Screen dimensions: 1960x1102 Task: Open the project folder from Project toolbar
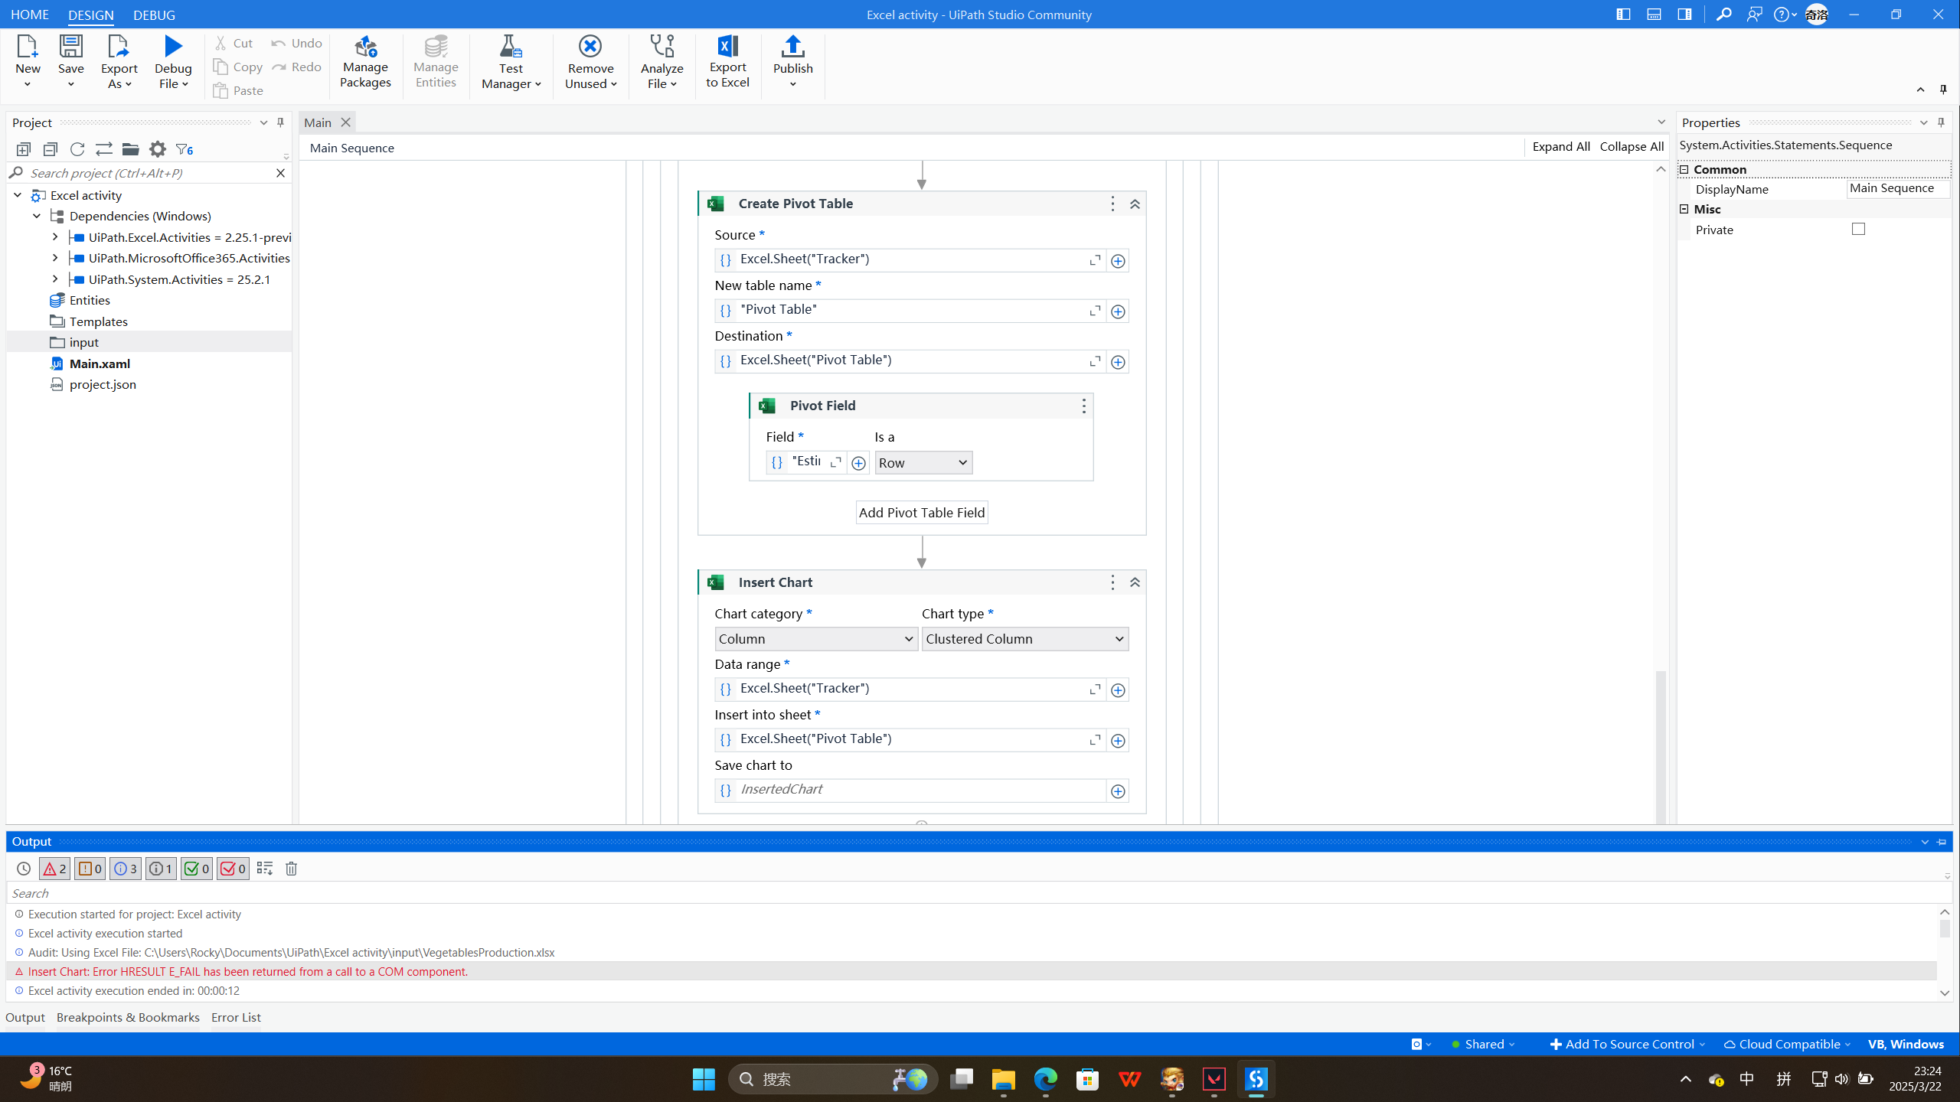(x=131, y=149)
